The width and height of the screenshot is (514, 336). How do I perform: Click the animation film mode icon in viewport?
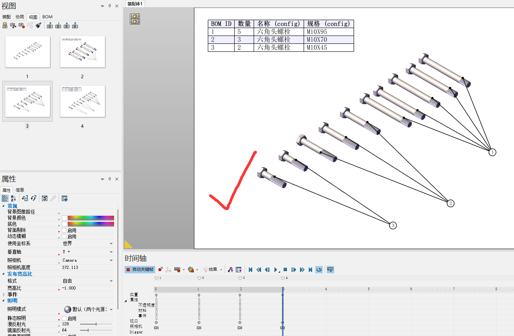tap(135, 19)
